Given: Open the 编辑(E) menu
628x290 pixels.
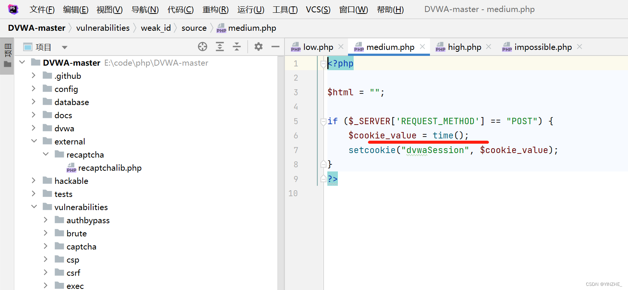Looking at the screenshot, I should tap(76, 9).
